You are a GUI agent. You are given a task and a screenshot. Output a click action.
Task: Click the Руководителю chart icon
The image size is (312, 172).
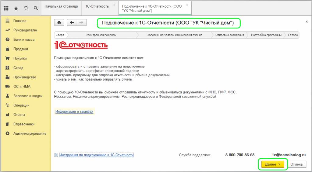[x=7, y=30]
